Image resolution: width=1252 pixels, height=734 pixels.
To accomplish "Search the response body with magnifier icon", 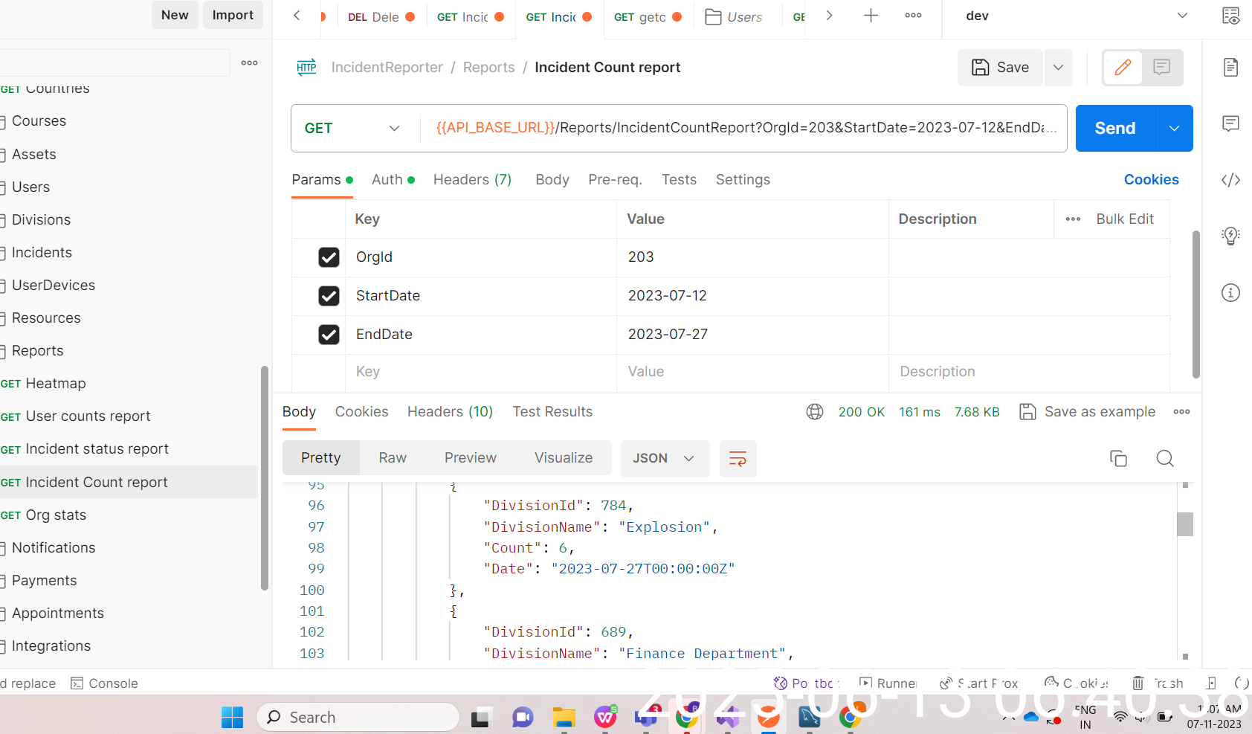I will point(1165,458).
